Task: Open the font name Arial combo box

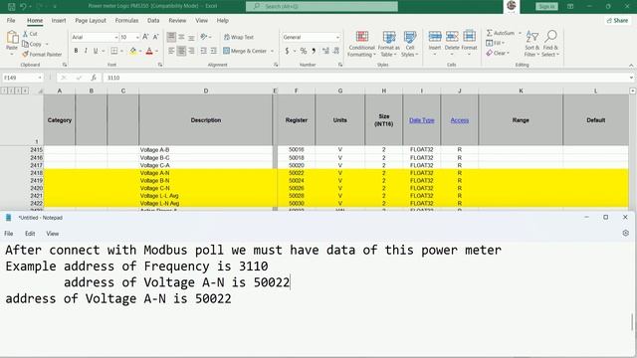Action: [x=95, y=37]
